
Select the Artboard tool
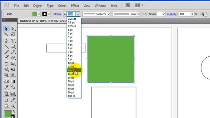6,100
